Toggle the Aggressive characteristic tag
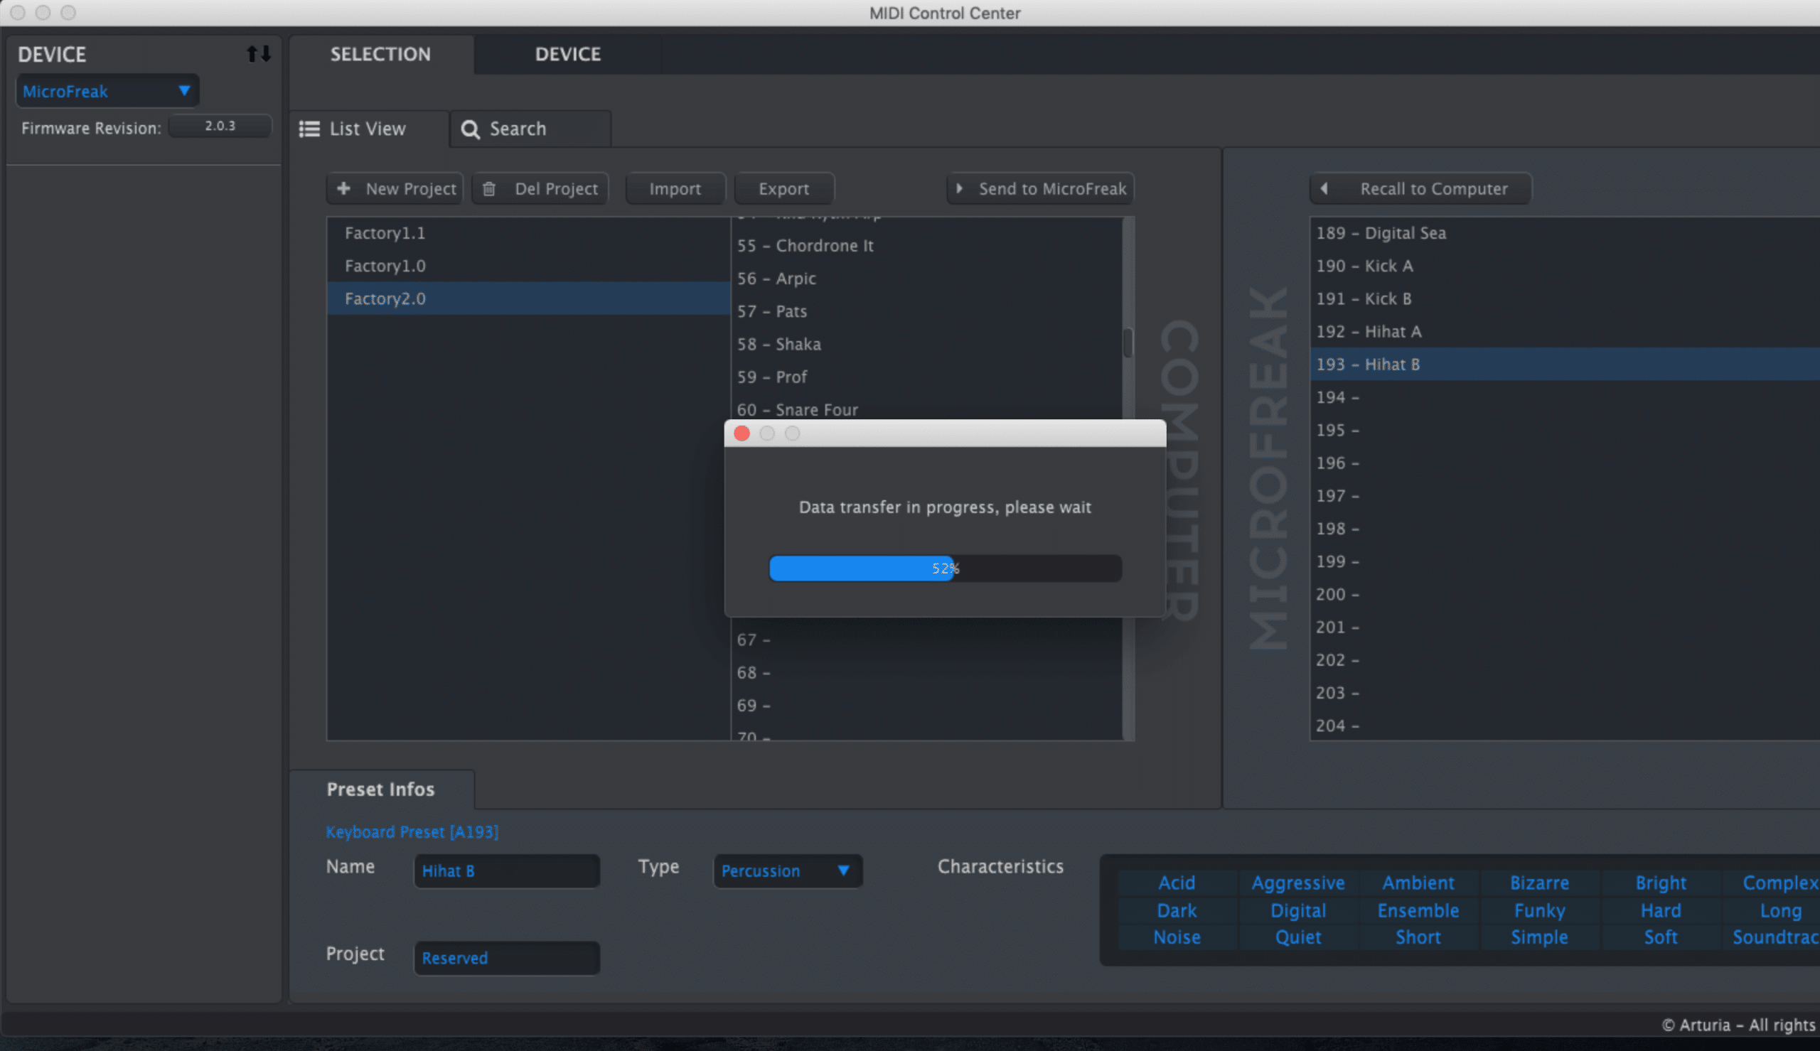 coord(1298,883)
